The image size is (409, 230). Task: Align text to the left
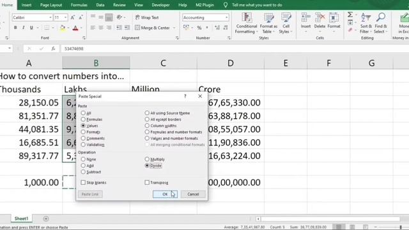click(x=93, y=27)
